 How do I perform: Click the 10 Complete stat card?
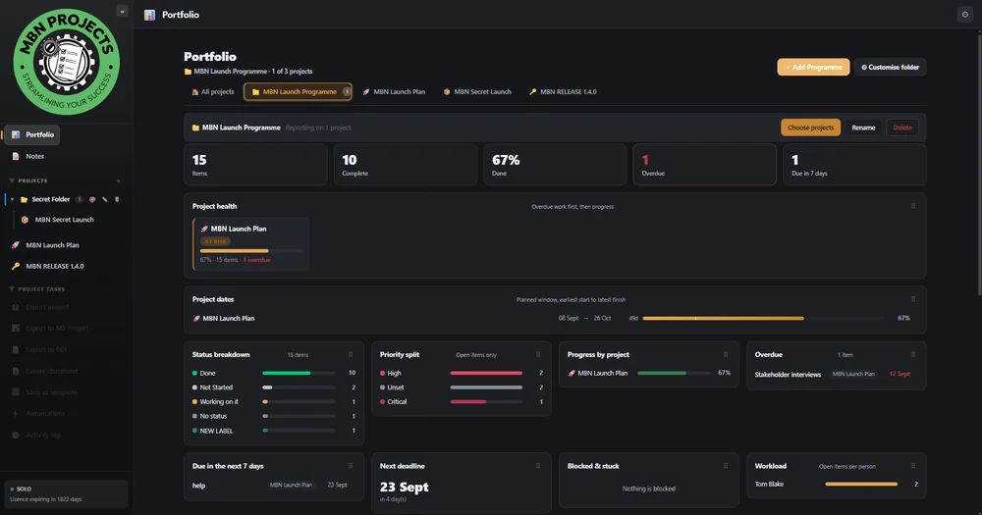pos(406,165)
